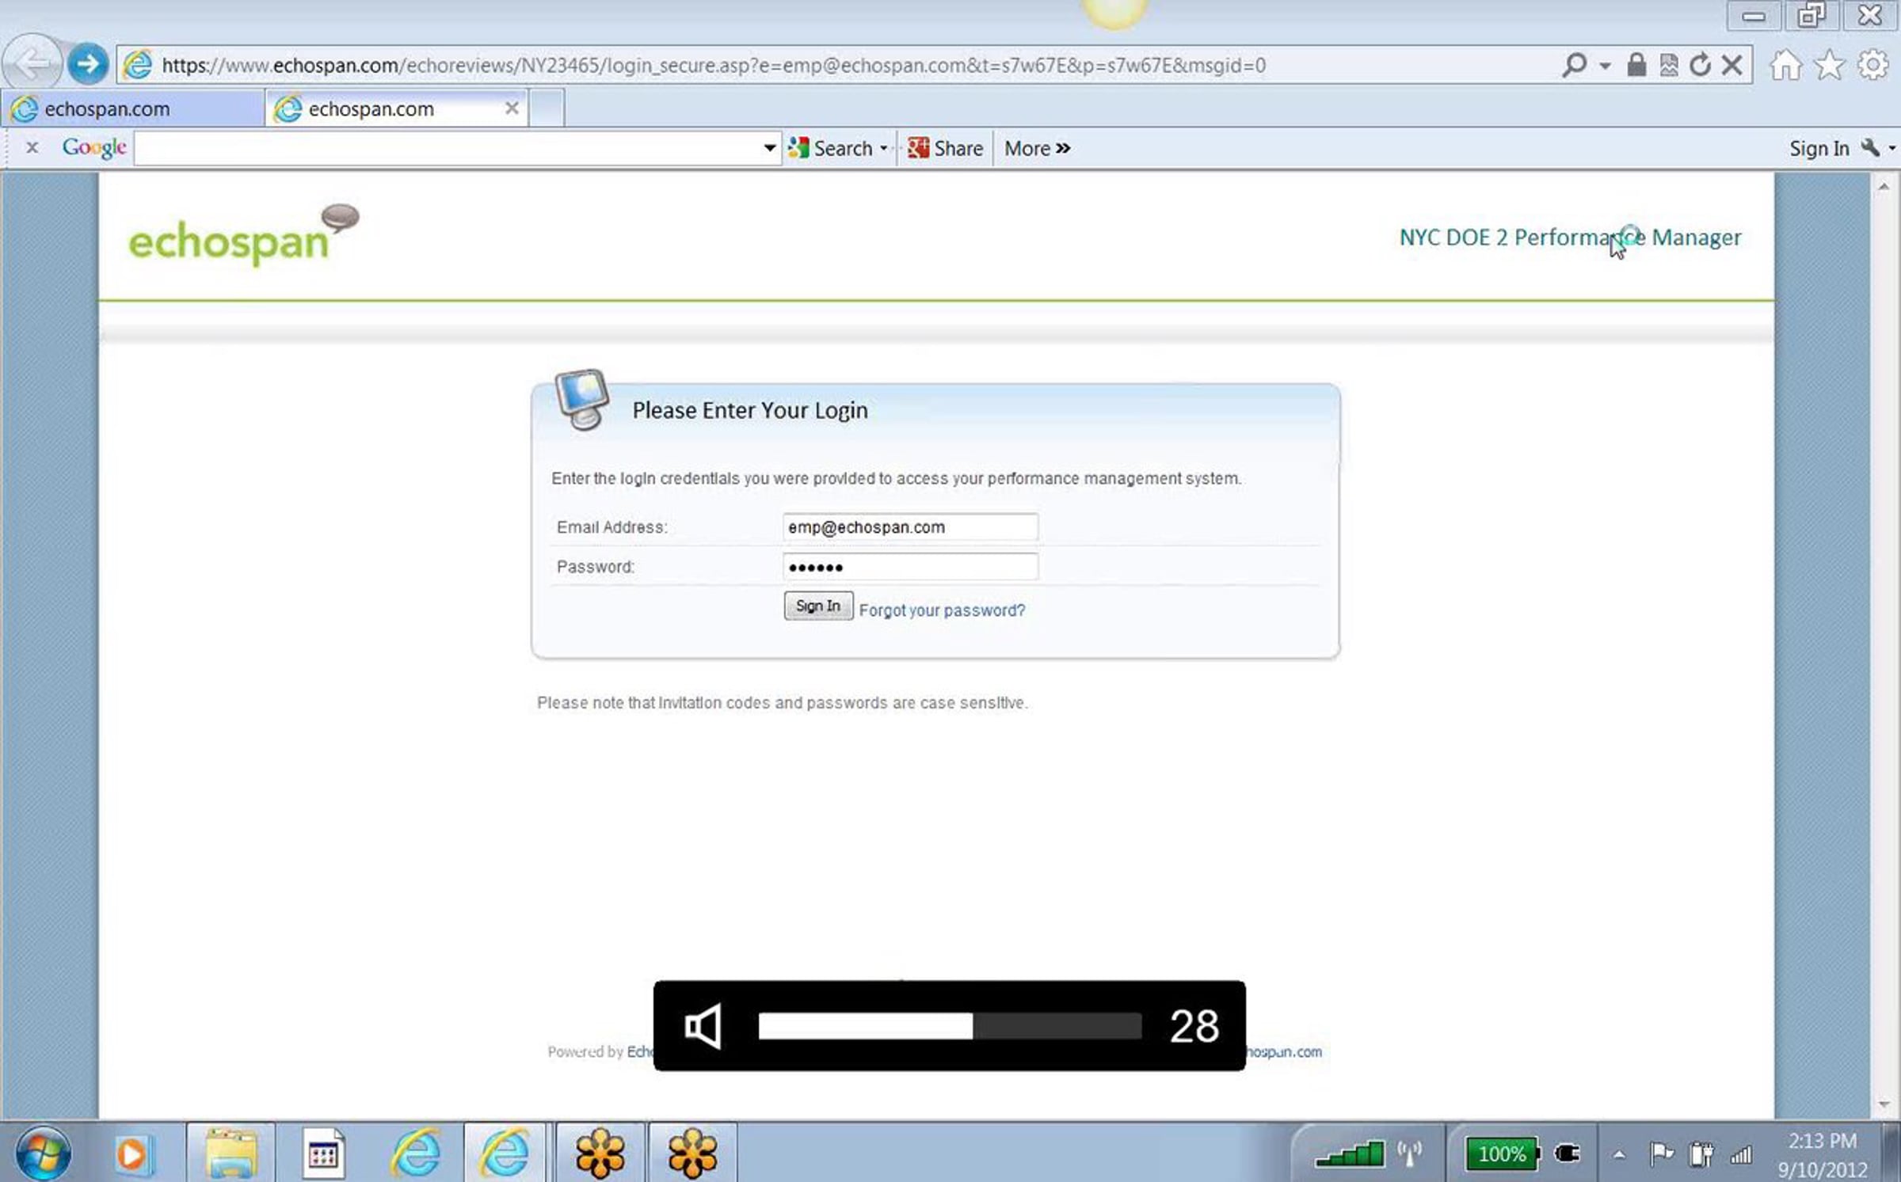This screenshot has width=1901, height=1182.
Task: Click the page scrollbar up arrow
Action: 1884,187
